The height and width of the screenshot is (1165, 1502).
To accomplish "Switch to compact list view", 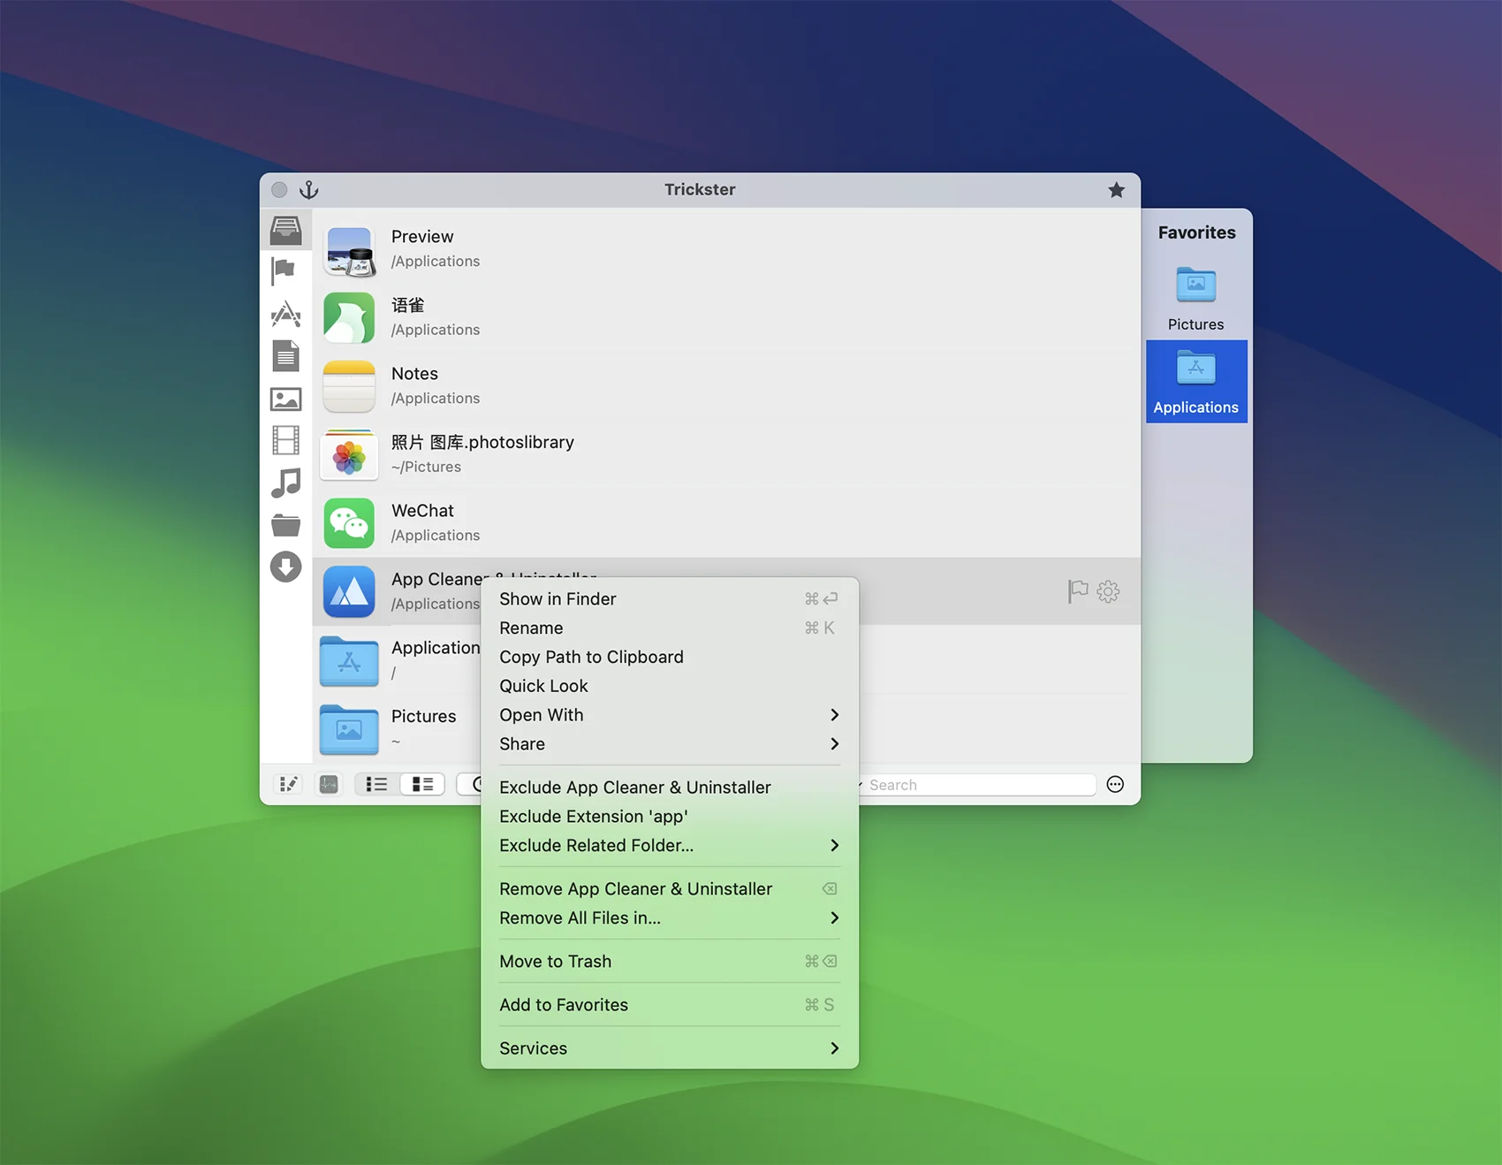I will point(376,784).
